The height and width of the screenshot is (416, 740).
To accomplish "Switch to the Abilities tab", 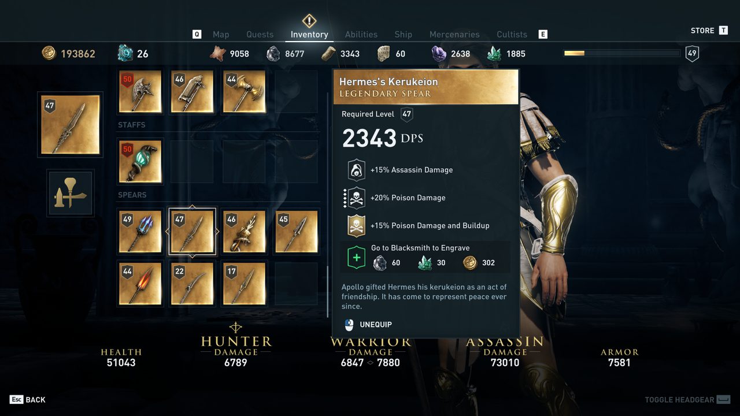I will (361, 35).
